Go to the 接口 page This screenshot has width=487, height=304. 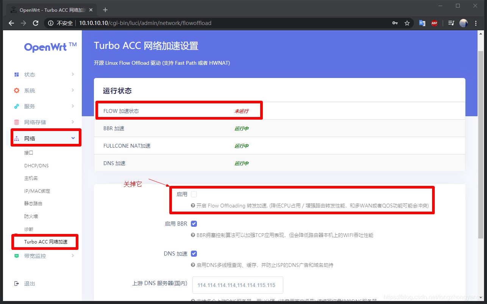(29, 153)
